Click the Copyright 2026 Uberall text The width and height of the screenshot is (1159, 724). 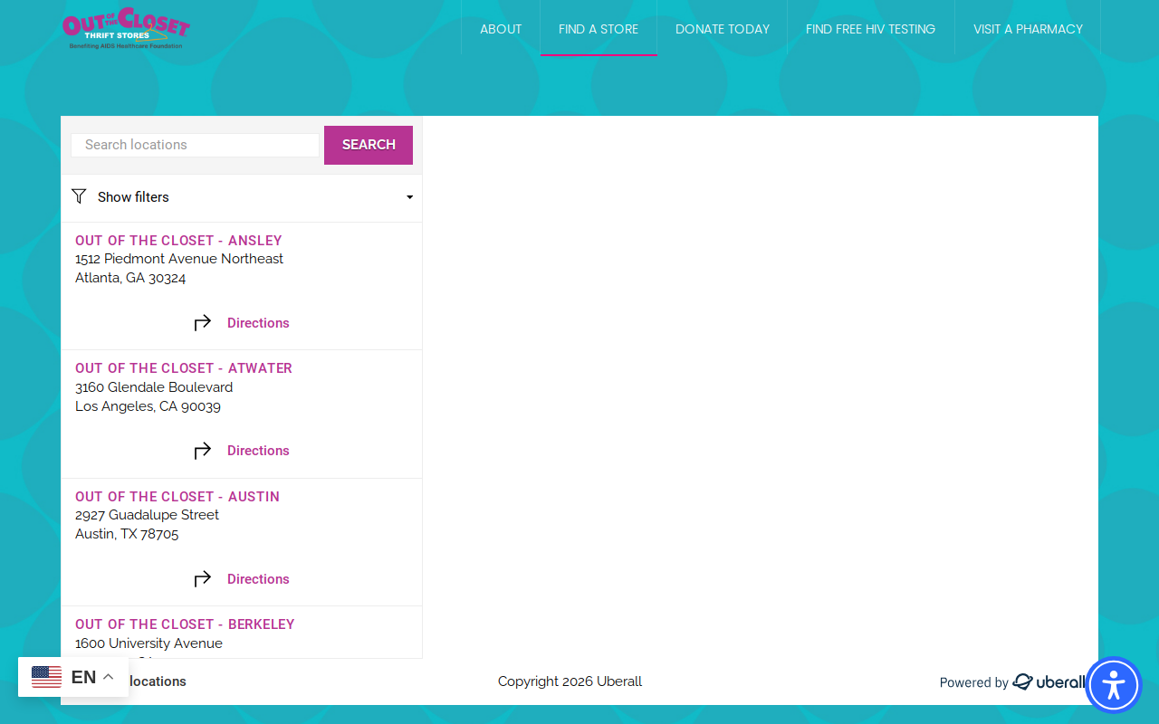click(570, 681)
